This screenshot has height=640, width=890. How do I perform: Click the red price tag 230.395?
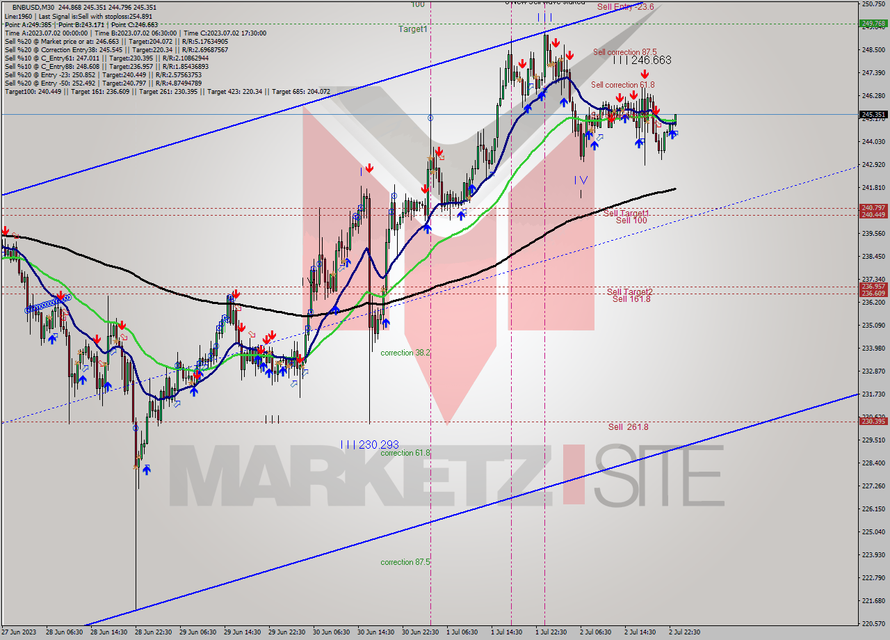click(873, 422)
